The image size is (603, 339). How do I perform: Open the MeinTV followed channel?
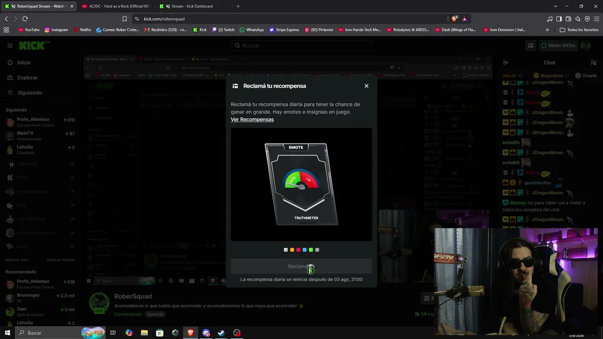(x=40, y=136)
